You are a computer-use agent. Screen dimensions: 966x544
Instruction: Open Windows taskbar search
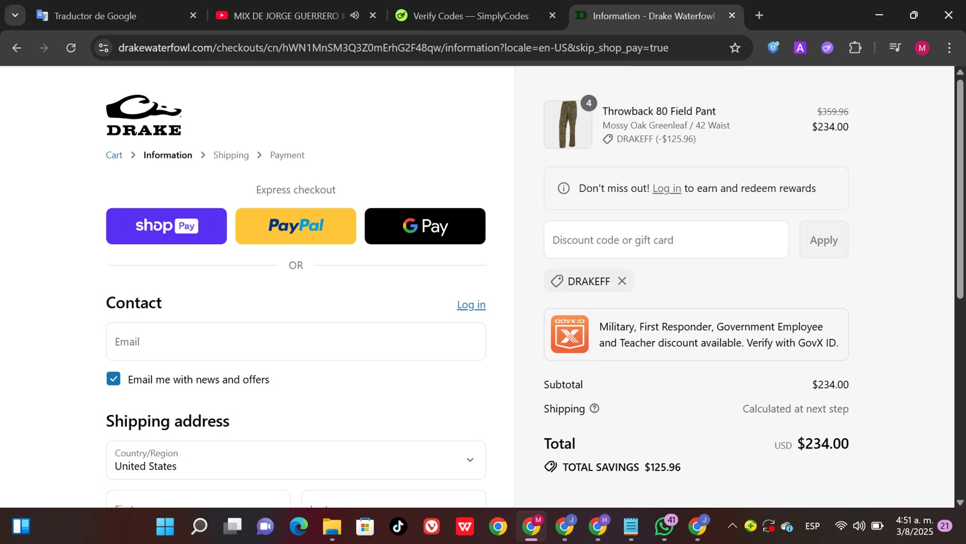tap(199, 527)
